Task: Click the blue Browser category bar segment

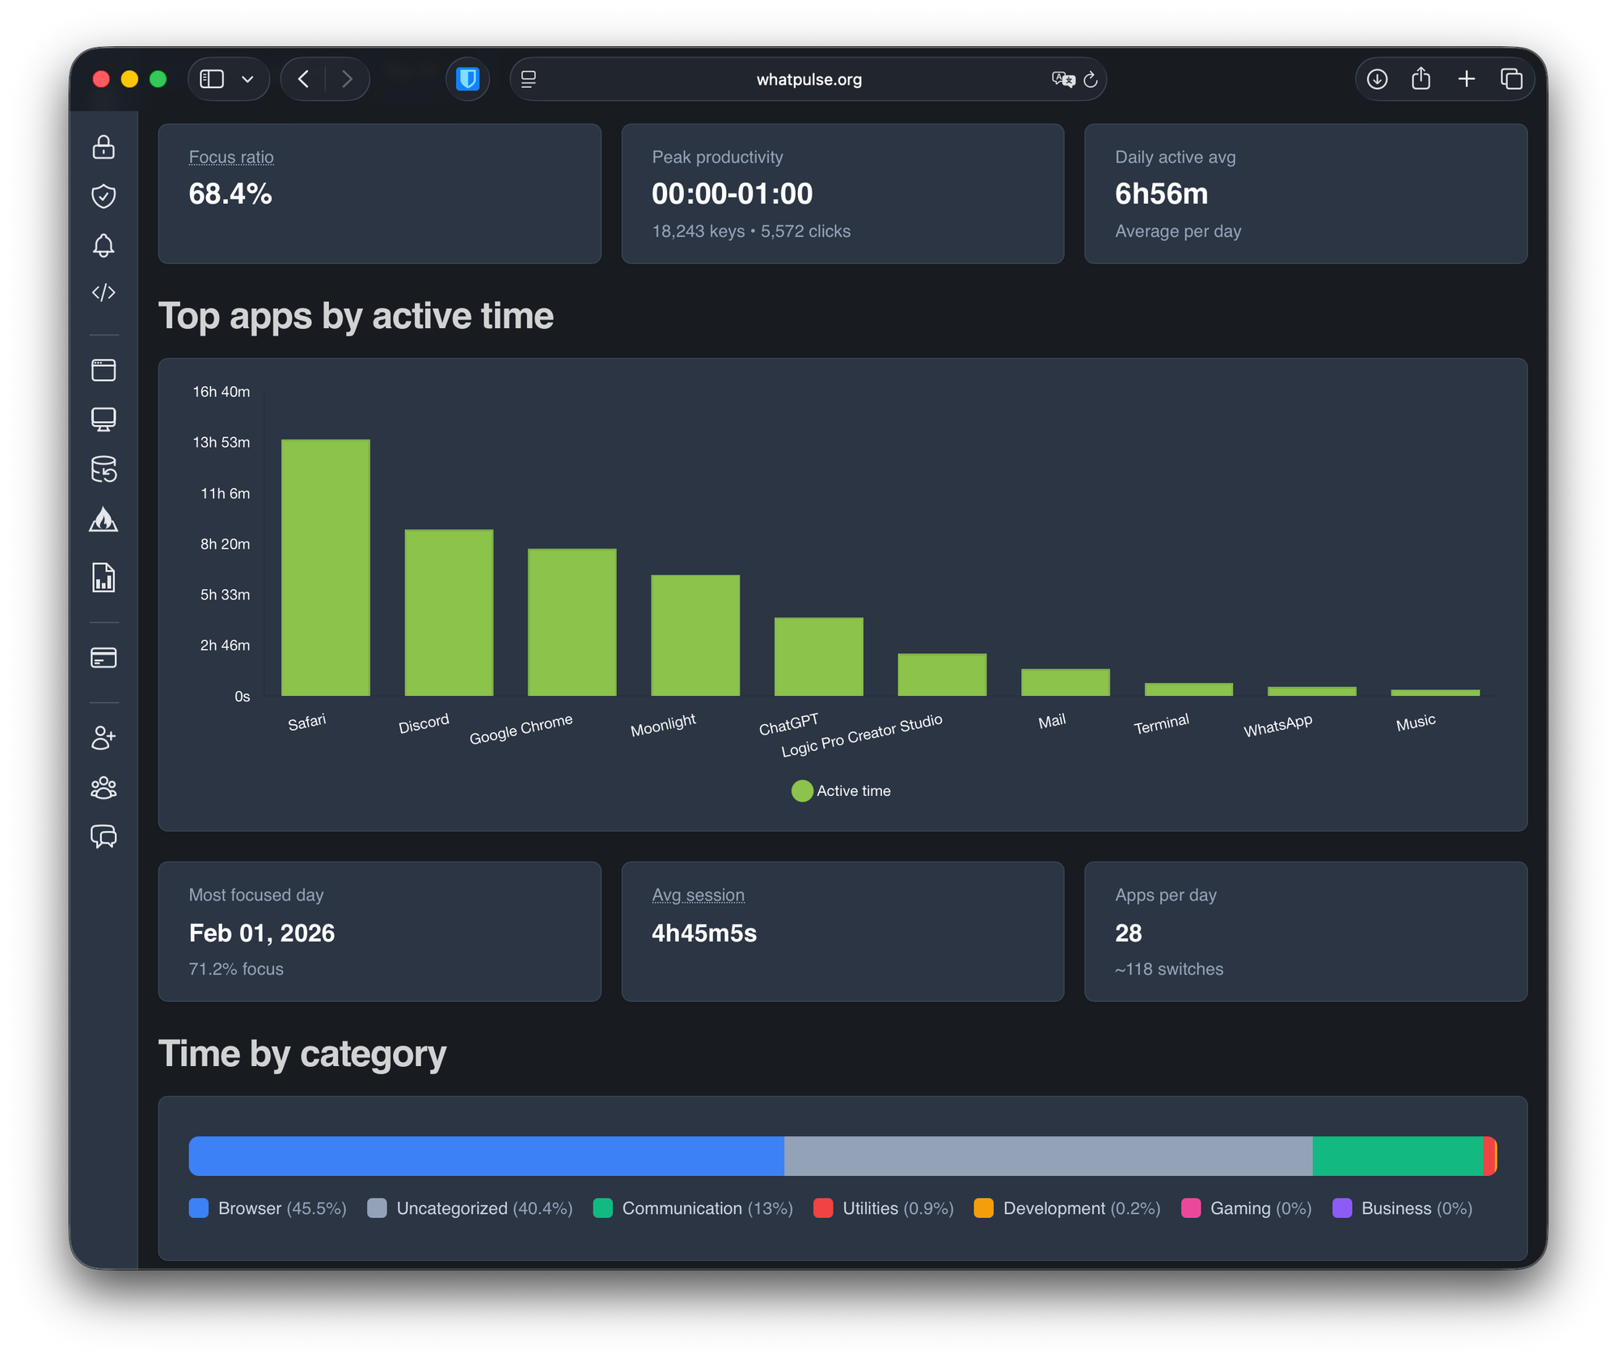Action: [x=485, y=1156]
